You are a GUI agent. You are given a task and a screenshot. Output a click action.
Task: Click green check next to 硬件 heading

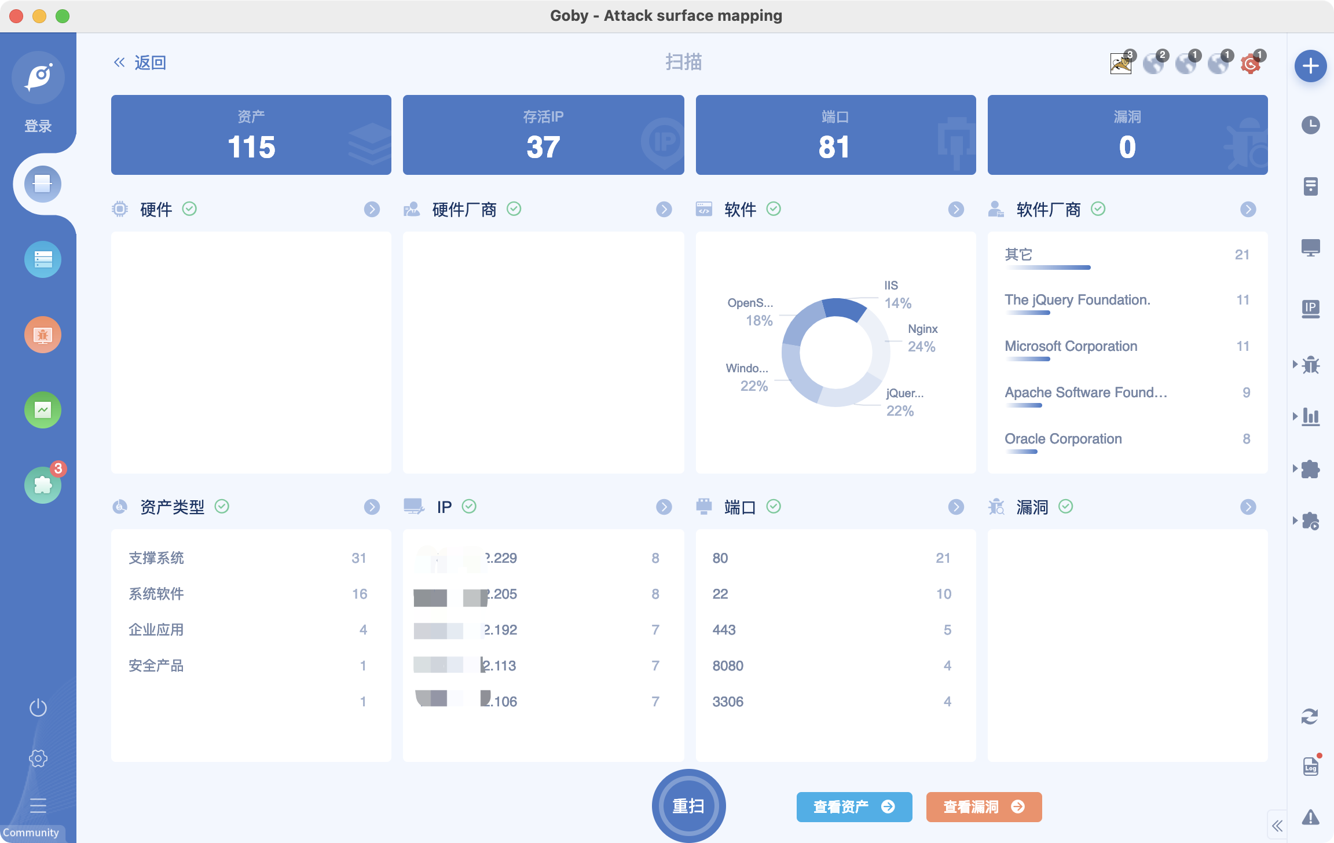[x=189, y=208]
